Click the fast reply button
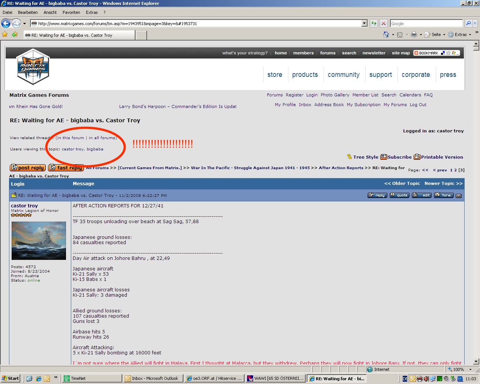 [66, 168]
